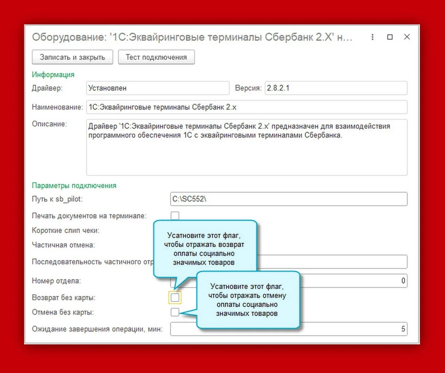Enable the 'Отмена без карты' checkbox

175,312
